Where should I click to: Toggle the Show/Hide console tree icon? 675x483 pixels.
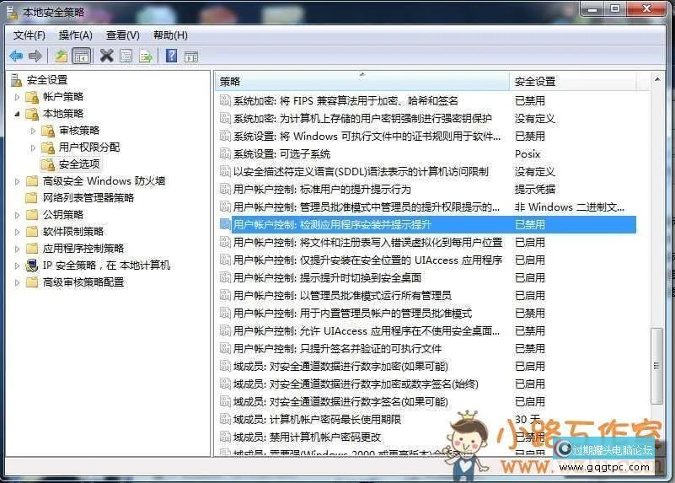[82, 56]
